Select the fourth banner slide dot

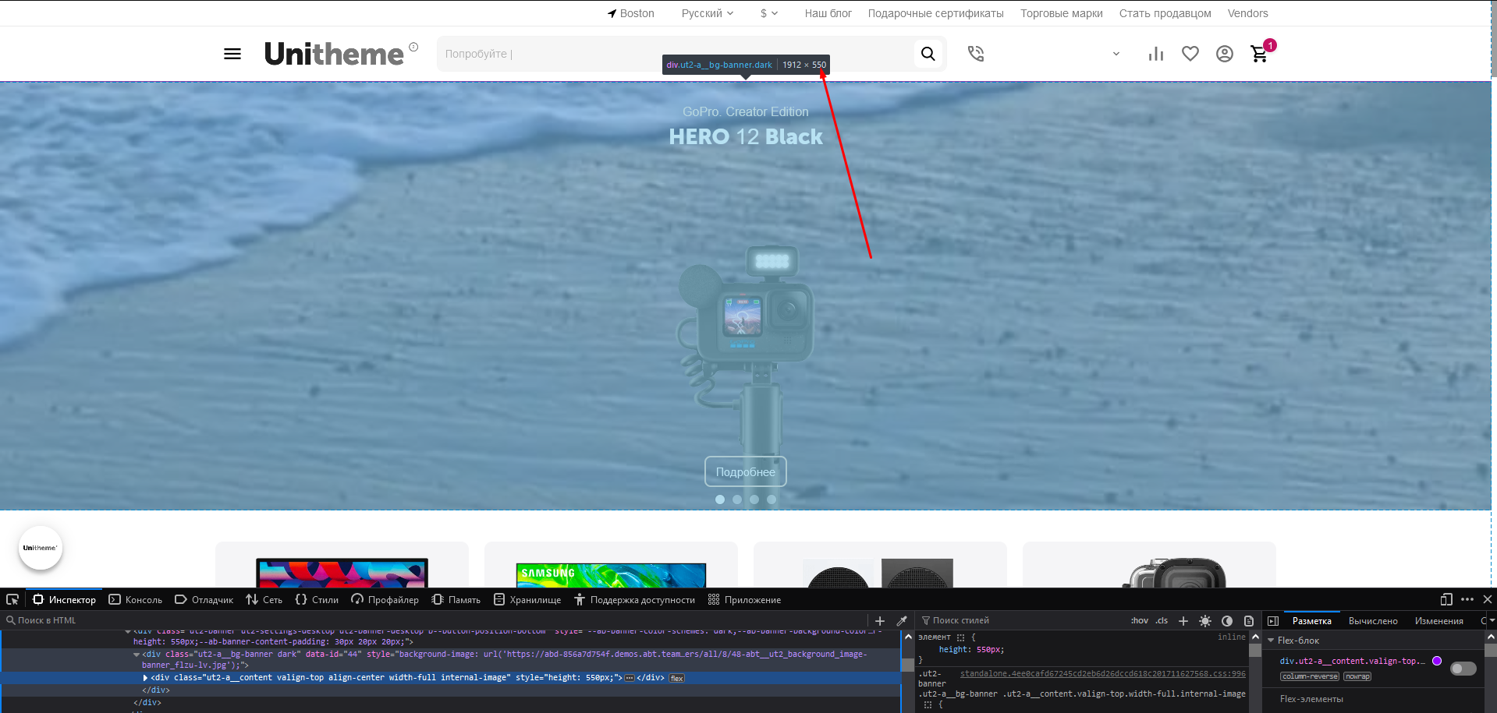(x=772, y=499)
